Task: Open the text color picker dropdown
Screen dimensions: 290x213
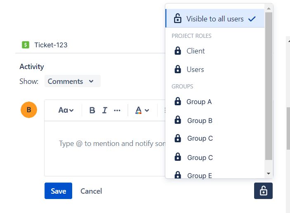Action: coord(142,110)
